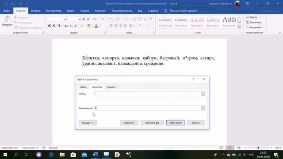Move the zoom slider handle
The width and height of the screenshot is (283, 159).
[258, 148]
